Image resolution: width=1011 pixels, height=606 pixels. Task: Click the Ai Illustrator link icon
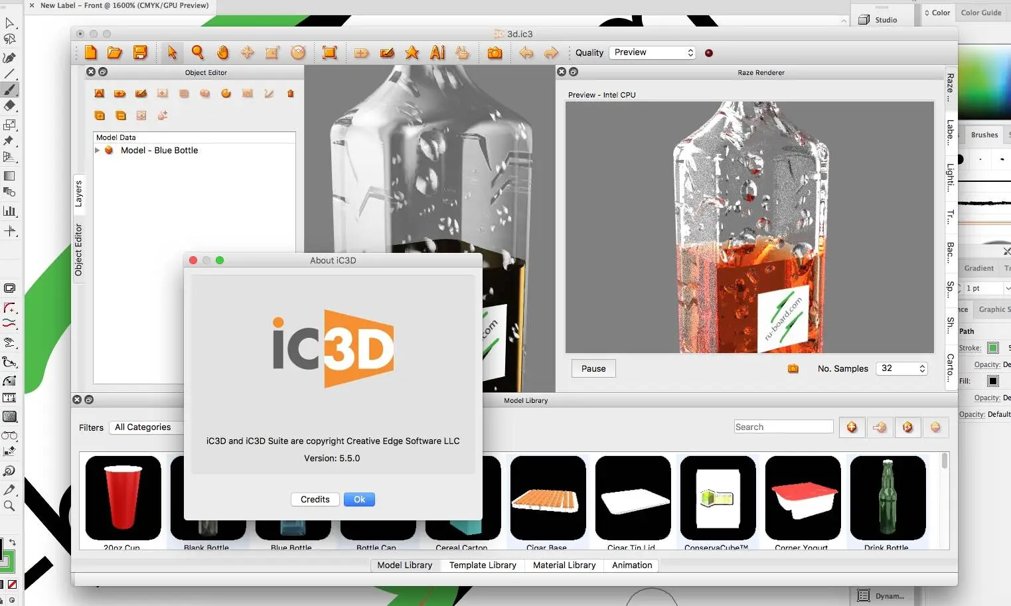pyautogui.click(x=437, y=52)
